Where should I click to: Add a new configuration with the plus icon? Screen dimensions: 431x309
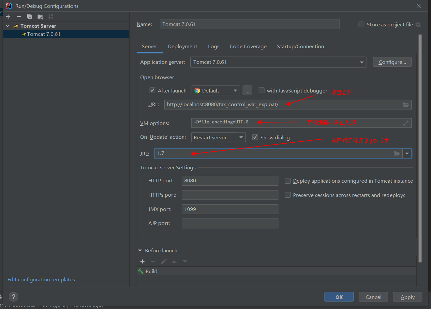8,17
